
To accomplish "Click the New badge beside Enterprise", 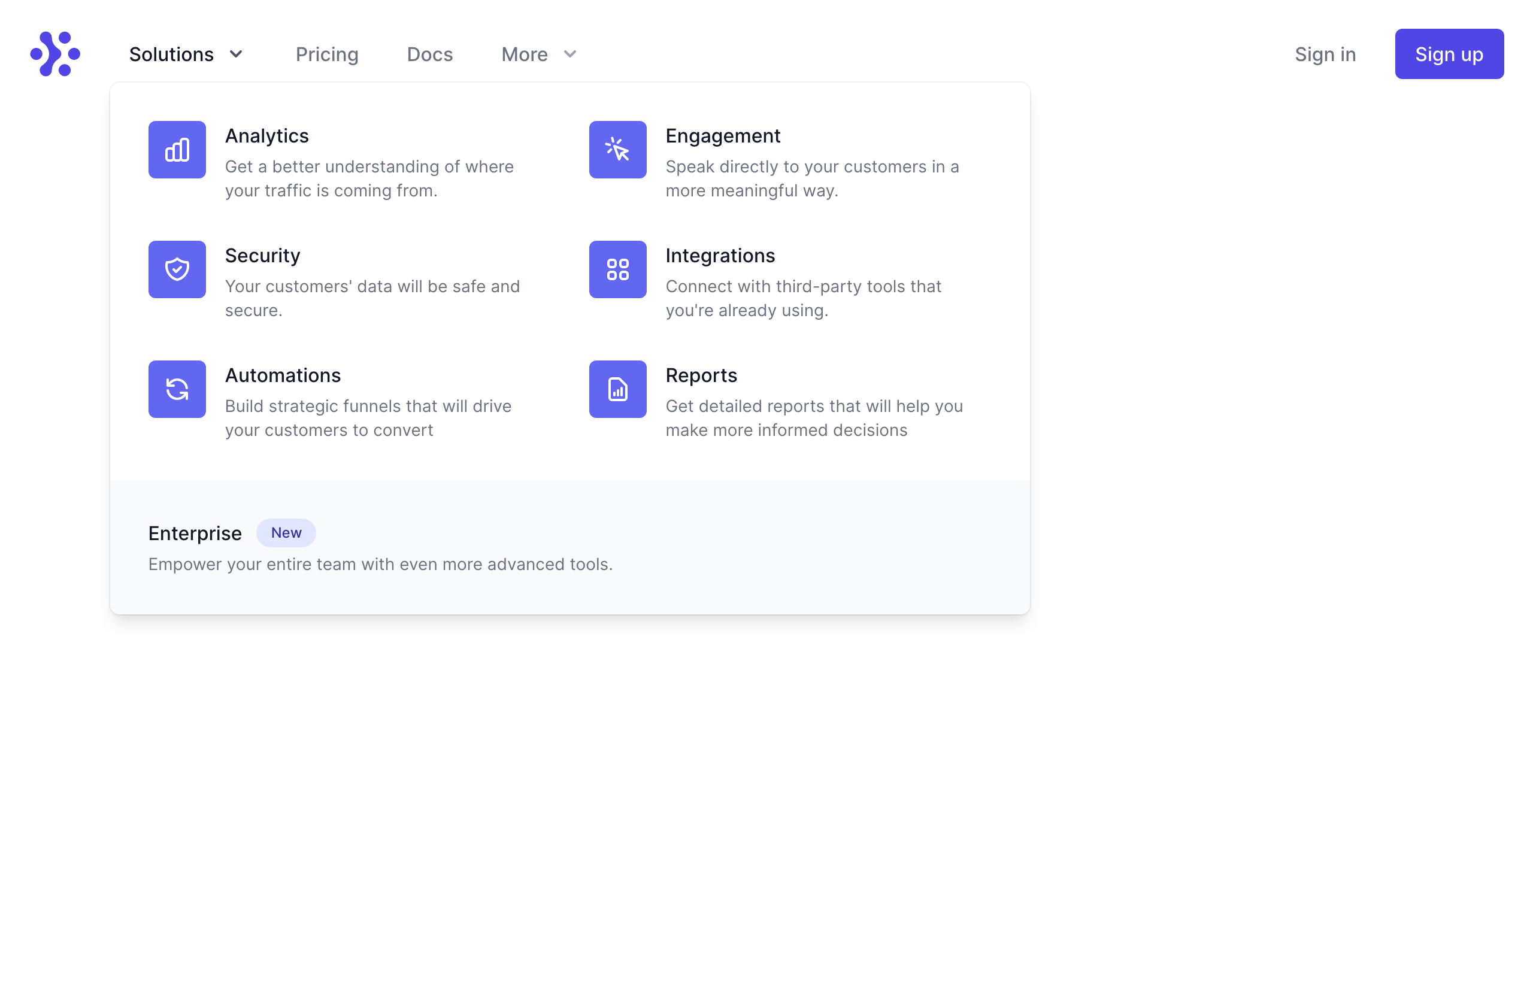I will tap(286, 533).
